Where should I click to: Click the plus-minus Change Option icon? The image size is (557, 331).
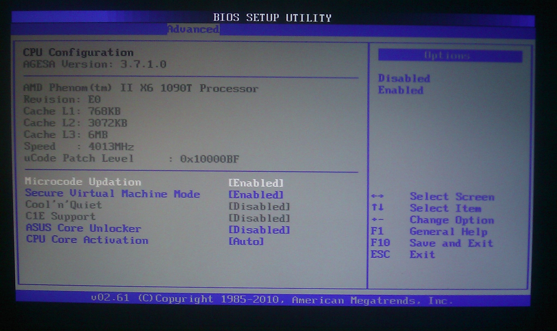click(x=377, y=219)
